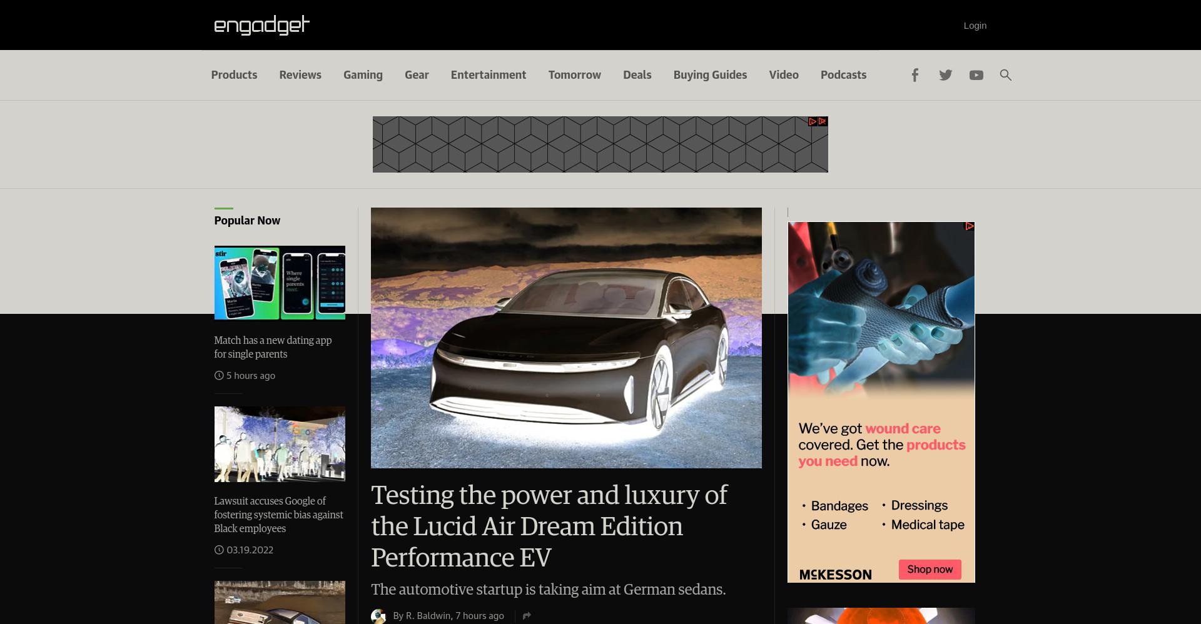Screen dimensions: 1201x624
Task: Open Engadget's YouTube channel icon
Action: (976, 75)
